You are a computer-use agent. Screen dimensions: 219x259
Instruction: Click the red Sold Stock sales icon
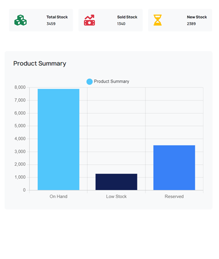[x=90, y=20]
